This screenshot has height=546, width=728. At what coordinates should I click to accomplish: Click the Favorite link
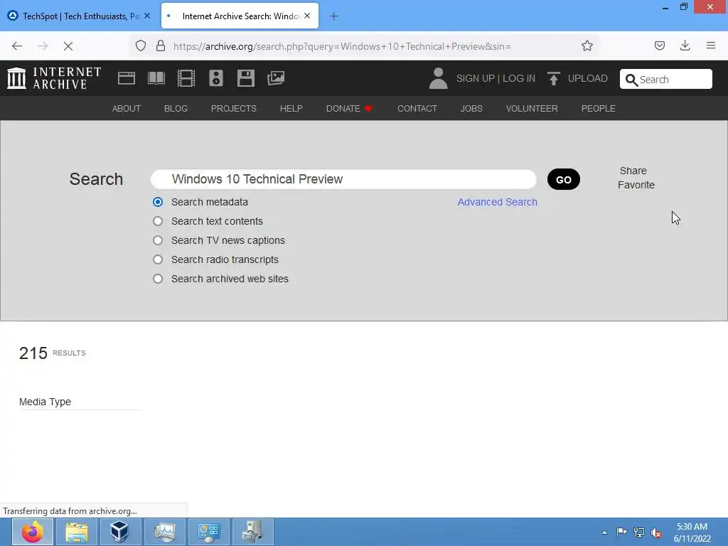(x=636, y=185)
